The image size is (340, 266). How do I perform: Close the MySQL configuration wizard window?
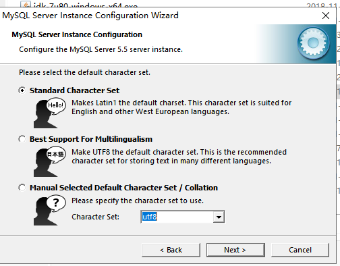click(326, 16)
